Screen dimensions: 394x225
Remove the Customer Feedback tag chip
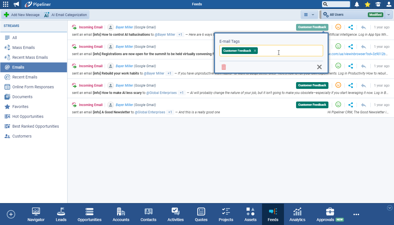tap(255, 51)
